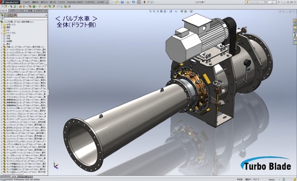Switch to the second CommandManager tab

[13, 11]
